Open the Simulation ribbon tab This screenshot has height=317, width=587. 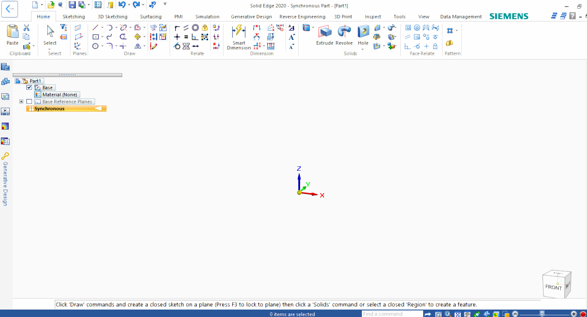click(x=207, y=17)
